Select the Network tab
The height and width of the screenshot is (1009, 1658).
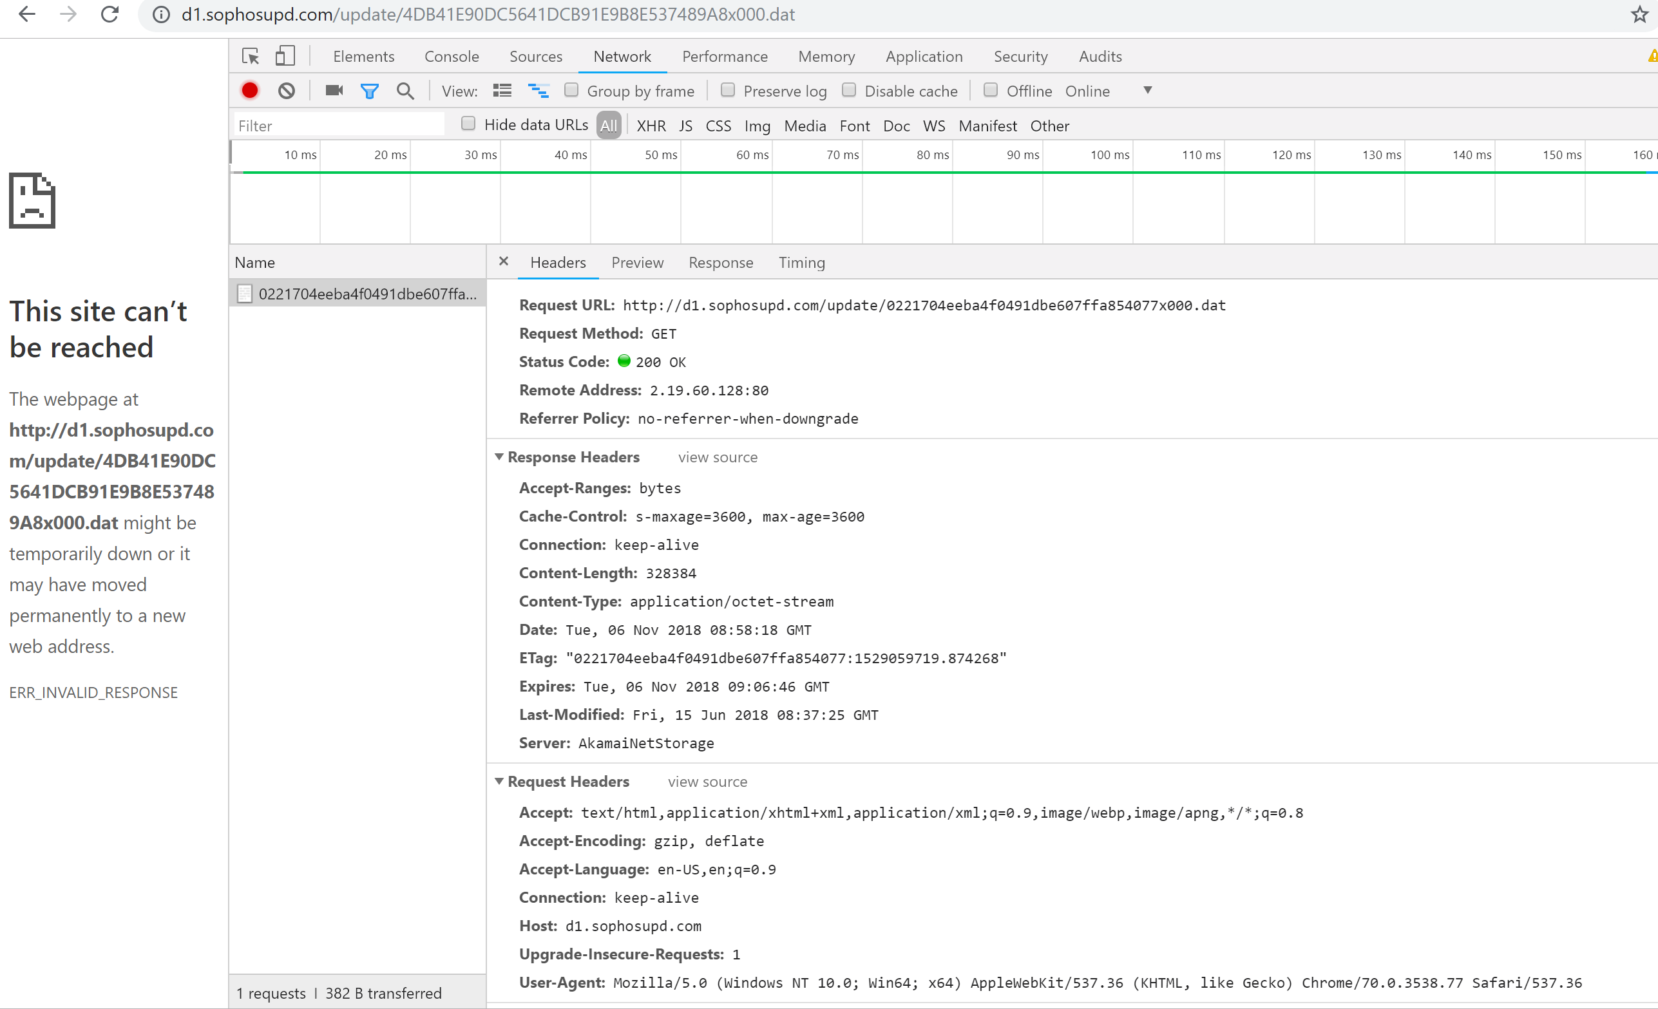tap(622, 57)
